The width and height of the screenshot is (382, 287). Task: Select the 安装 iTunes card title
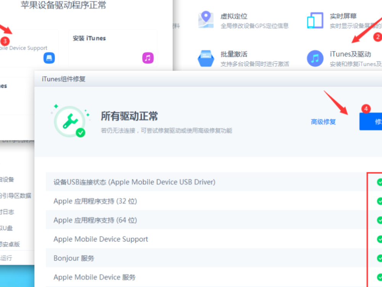pyautogui.click(x=89, y=38)
